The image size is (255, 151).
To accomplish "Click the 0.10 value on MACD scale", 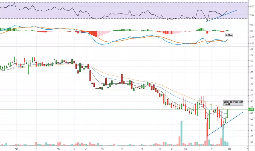I will point(251,25).
